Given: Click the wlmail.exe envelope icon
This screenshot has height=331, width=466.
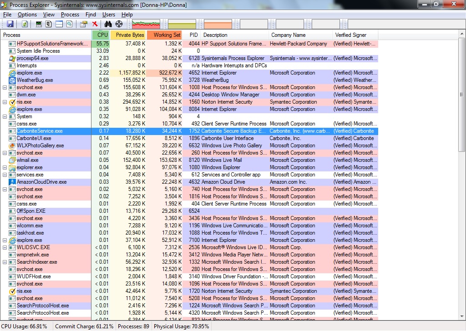Looking at the screenshot, I should coord(12,160).
